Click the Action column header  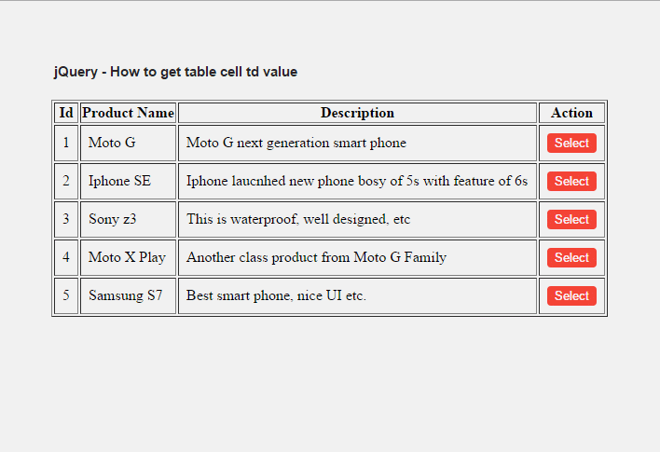pyautogui.click(x=571, y=113)
